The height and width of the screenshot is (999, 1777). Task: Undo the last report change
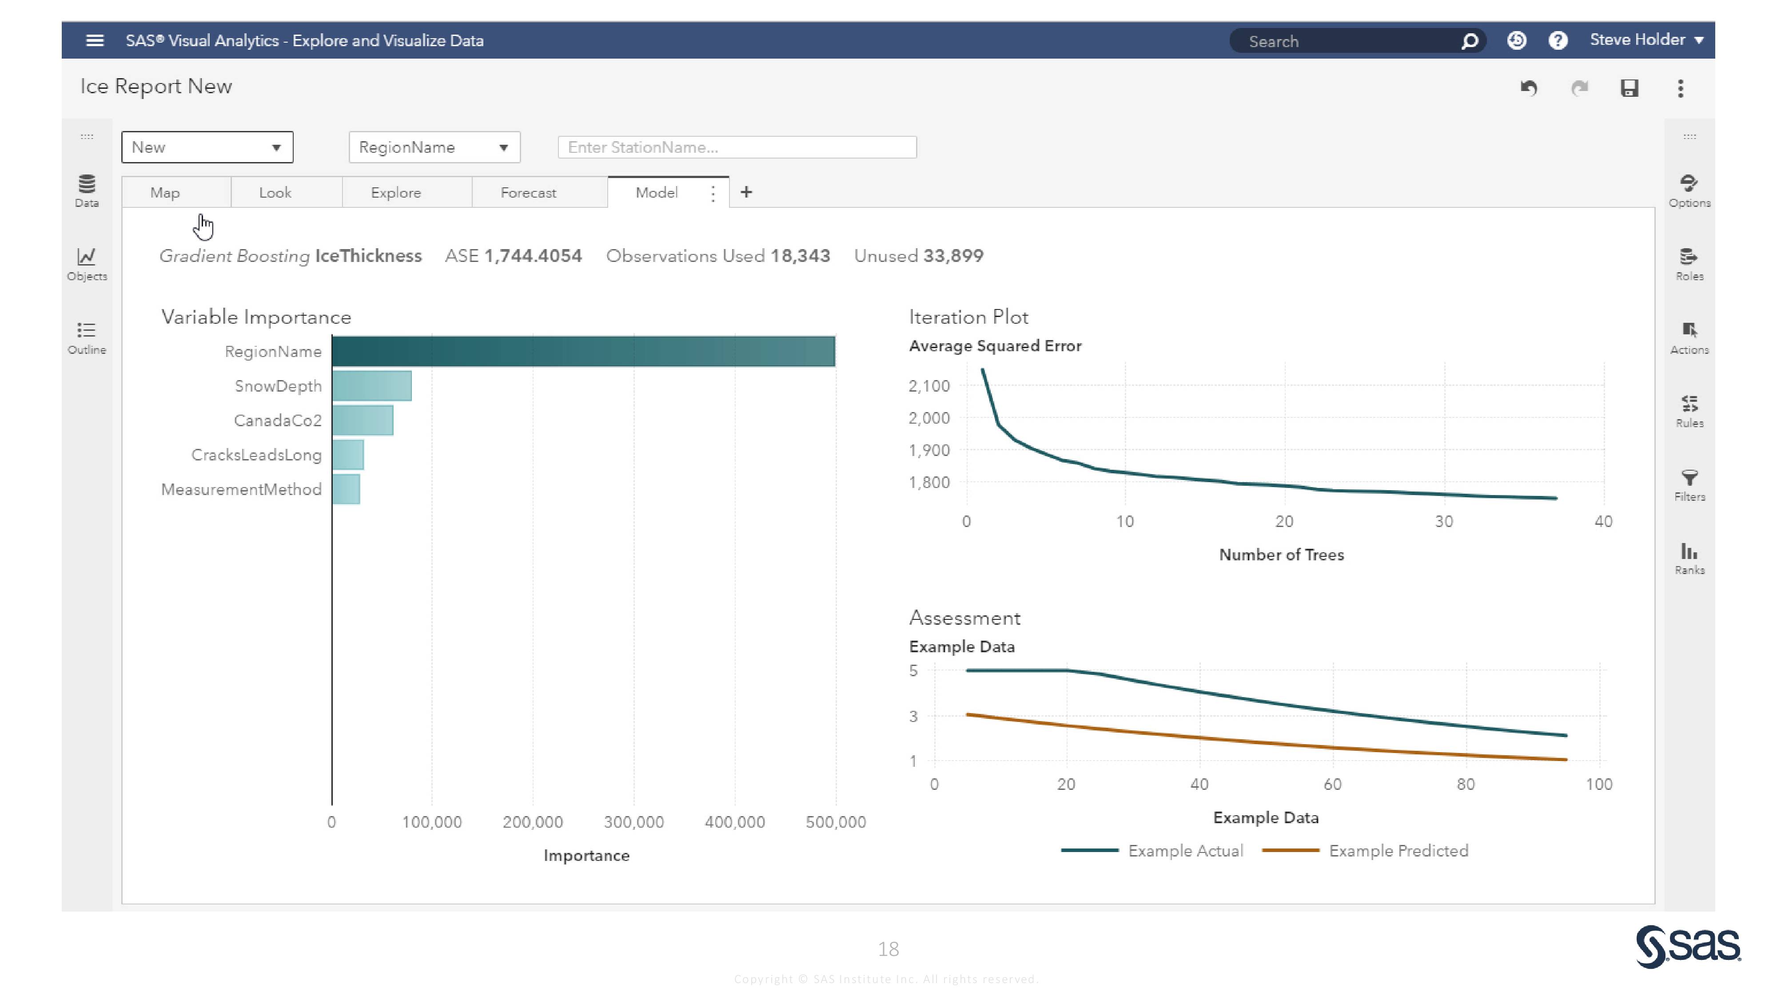click(x=1529, y=88)
